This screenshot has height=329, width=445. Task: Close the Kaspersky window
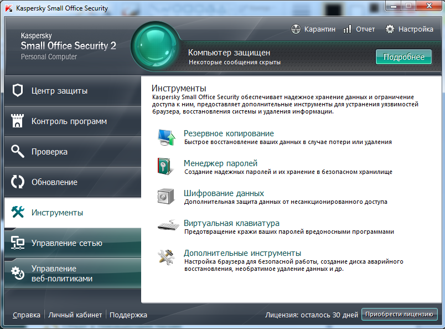tap(428, 6)
